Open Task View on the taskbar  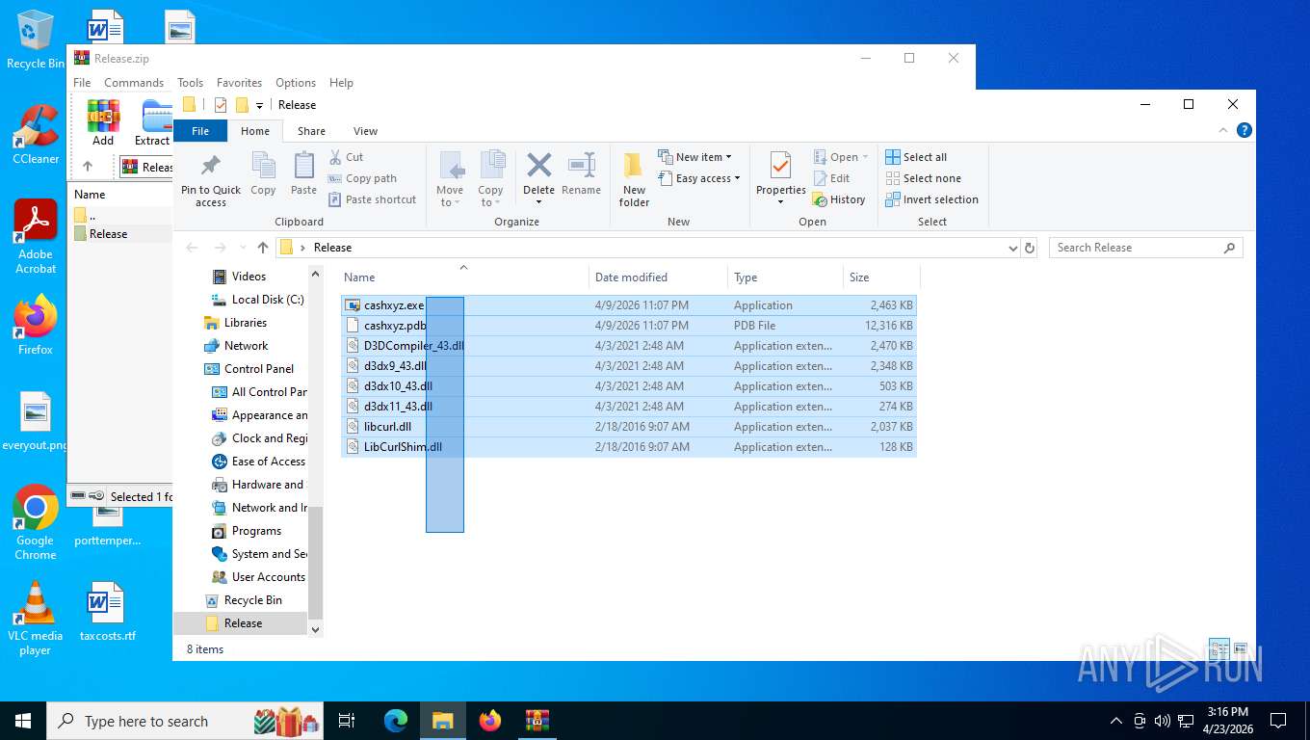347,721
